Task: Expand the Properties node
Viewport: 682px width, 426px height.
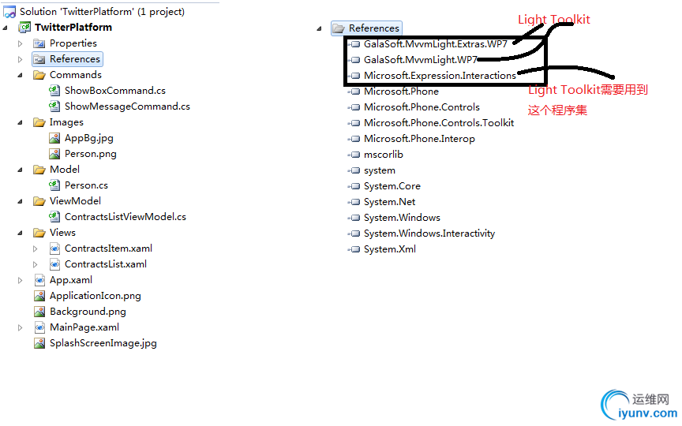Action: [20, 43]
